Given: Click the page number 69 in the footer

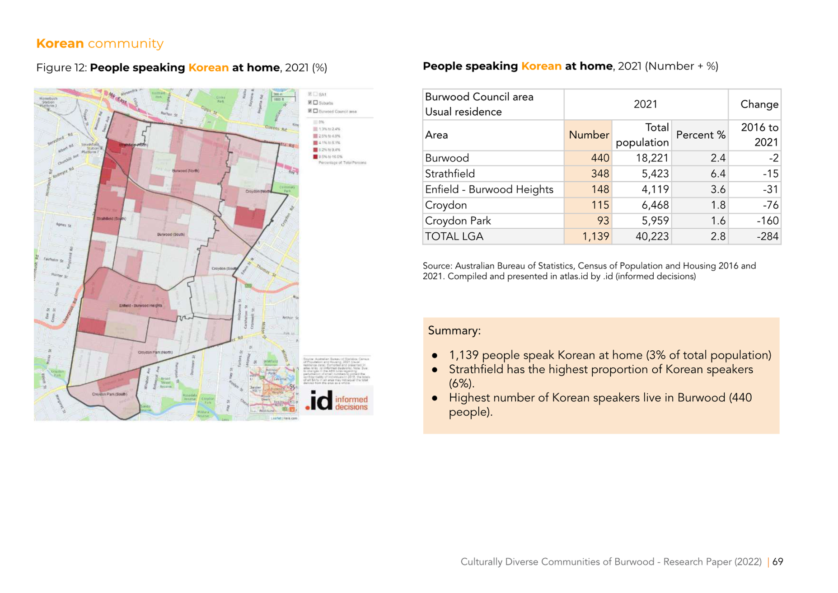Looking at the screenshot, I should 778,562.
